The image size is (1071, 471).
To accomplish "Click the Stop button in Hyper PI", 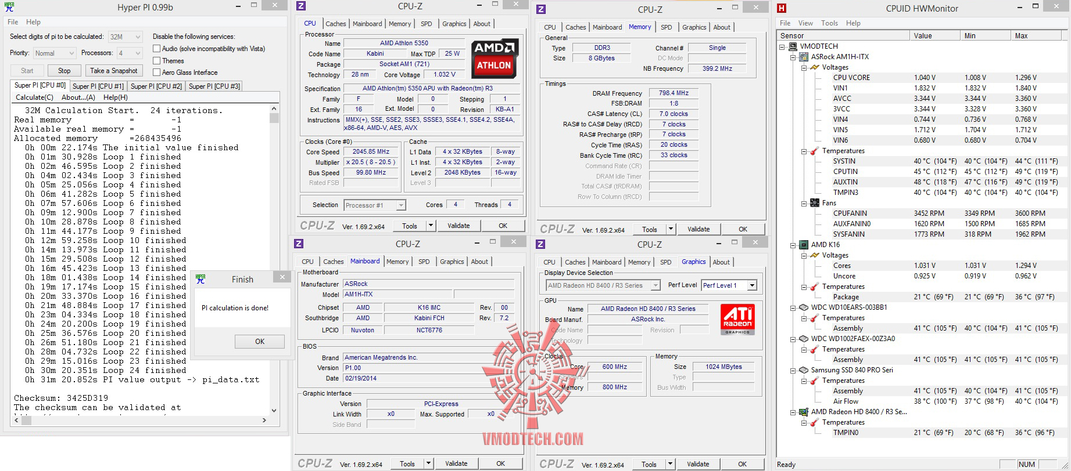I will [64, 71].
